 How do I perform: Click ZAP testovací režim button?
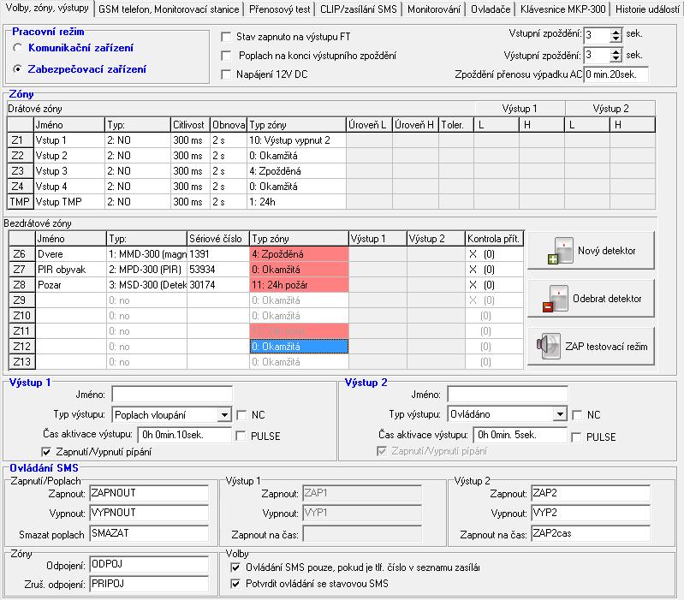tap(591, 347)
